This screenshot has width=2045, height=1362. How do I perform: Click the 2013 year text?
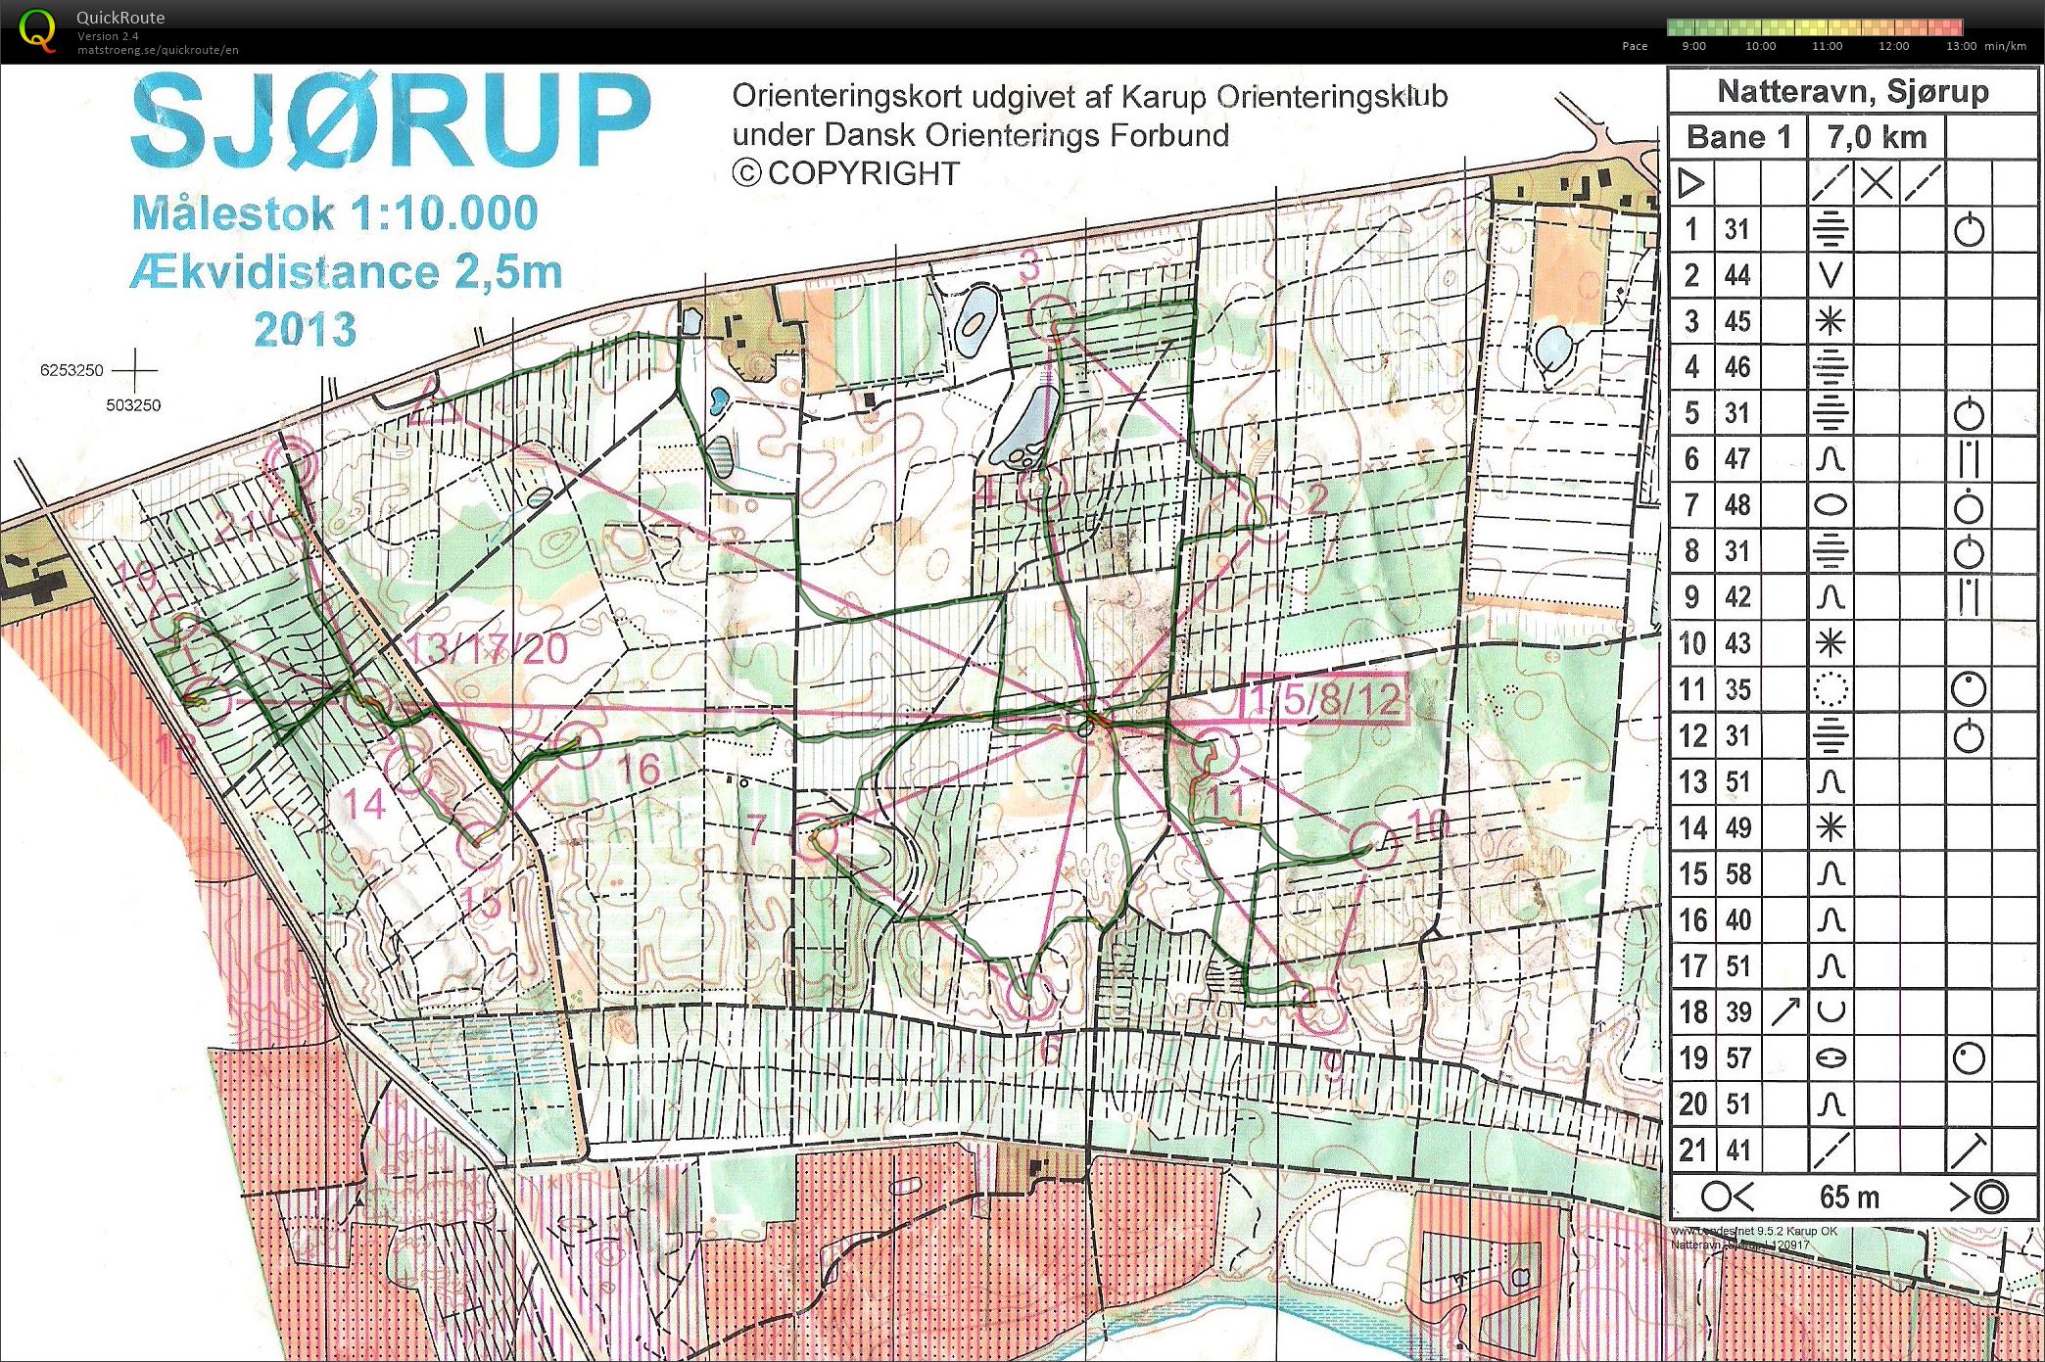[306, 330]
